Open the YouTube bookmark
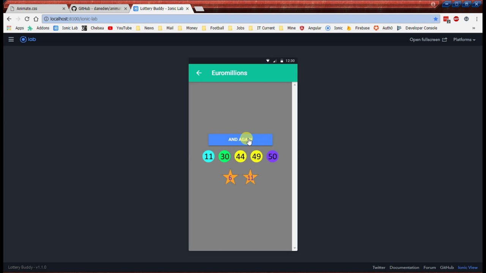The width and height of the screenshot is (486, 273). pyautogui.click(x=120, y=28)
